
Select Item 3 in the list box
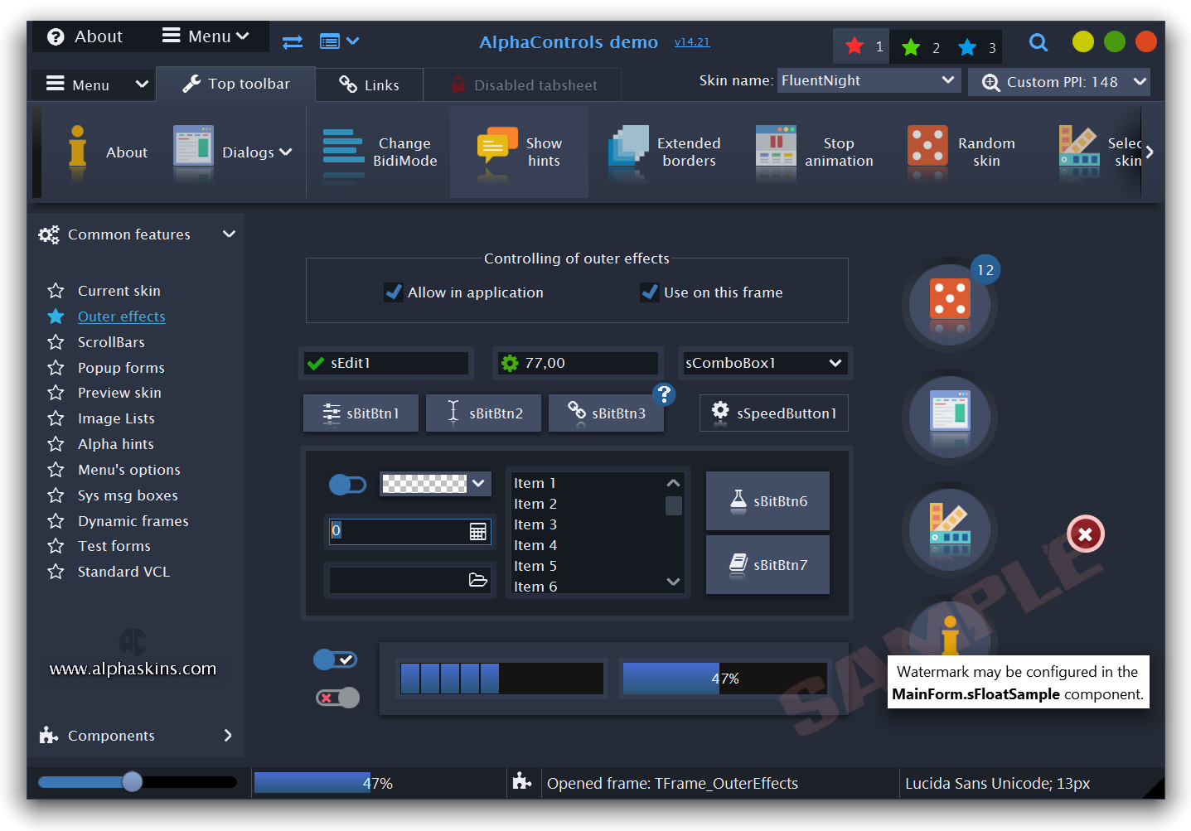(535, 524)
